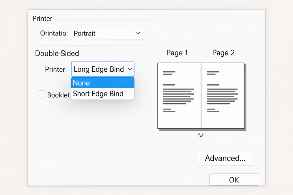The width and height of the screenshot is (293, 195).
Task: Click the Double-Sided section heading
Action: point(57,53)
